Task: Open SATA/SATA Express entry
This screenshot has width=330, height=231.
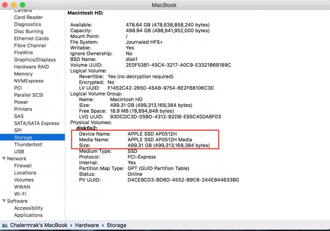Action: 37,123
